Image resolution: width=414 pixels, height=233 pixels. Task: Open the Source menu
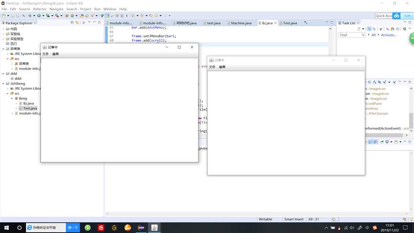(x=24, y=9)
